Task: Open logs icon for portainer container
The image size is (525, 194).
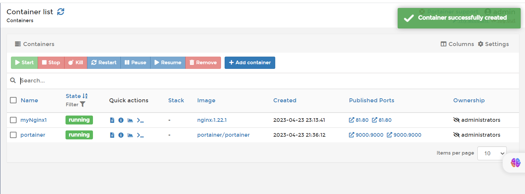Action: (x=112, y=135)
